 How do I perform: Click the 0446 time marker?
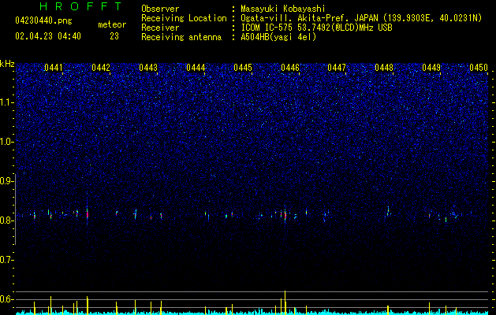290,68
